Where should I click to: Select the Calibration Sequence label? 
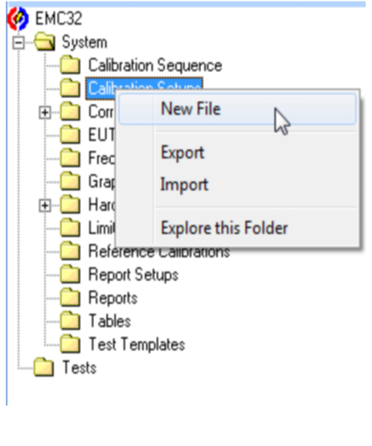click(155, 65)
